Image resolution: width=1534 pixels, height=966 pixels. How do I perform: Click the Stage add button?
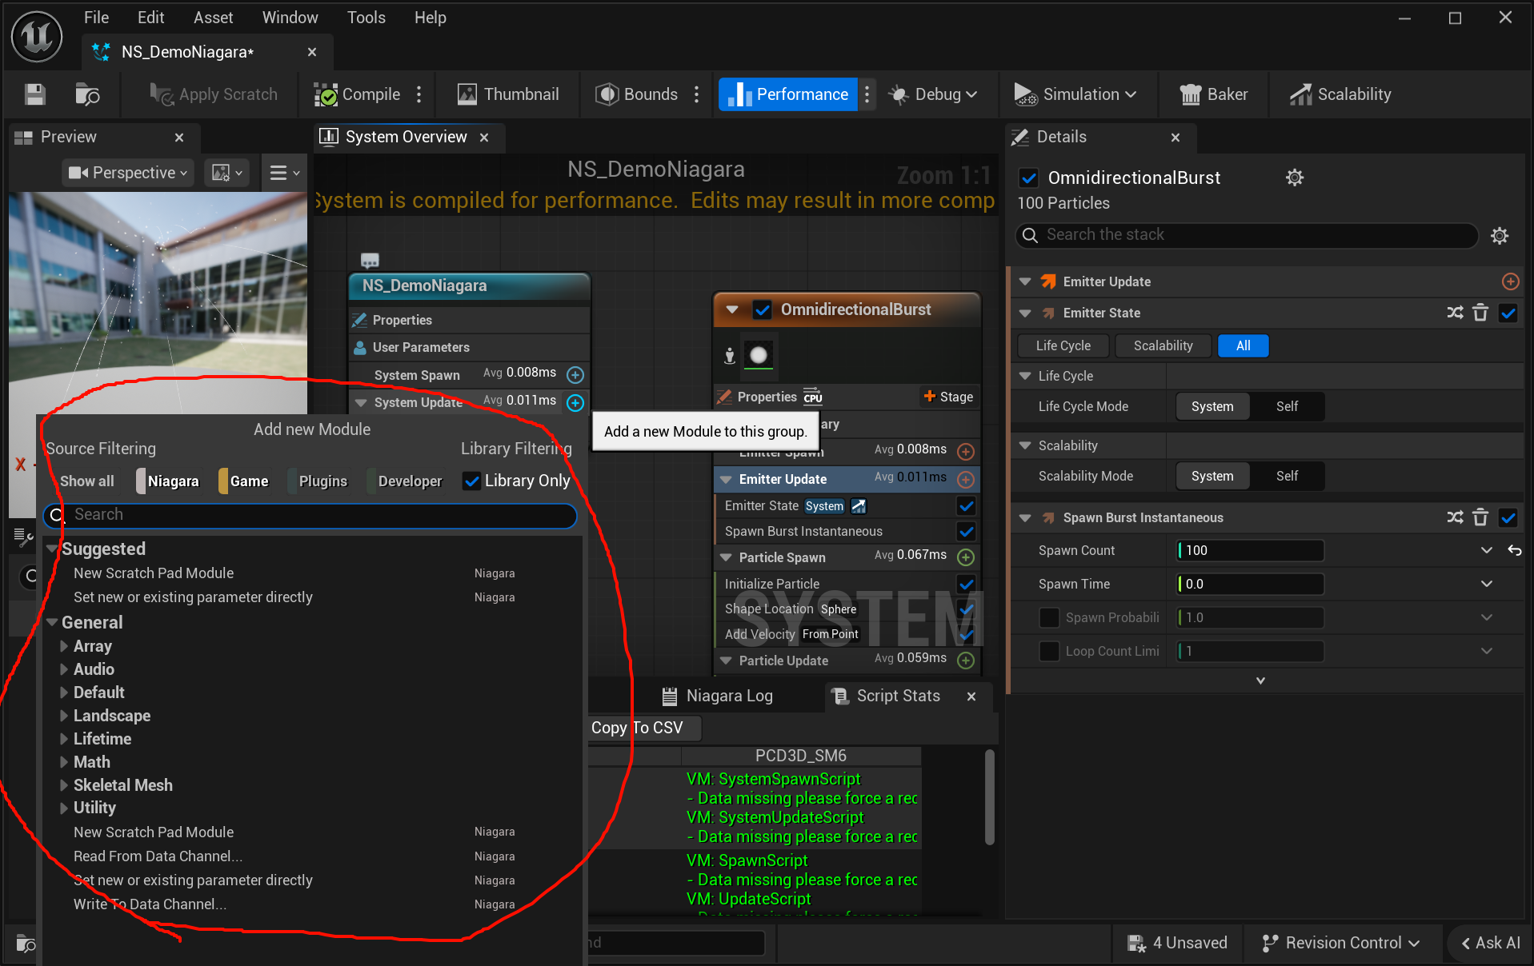(948, 397)
